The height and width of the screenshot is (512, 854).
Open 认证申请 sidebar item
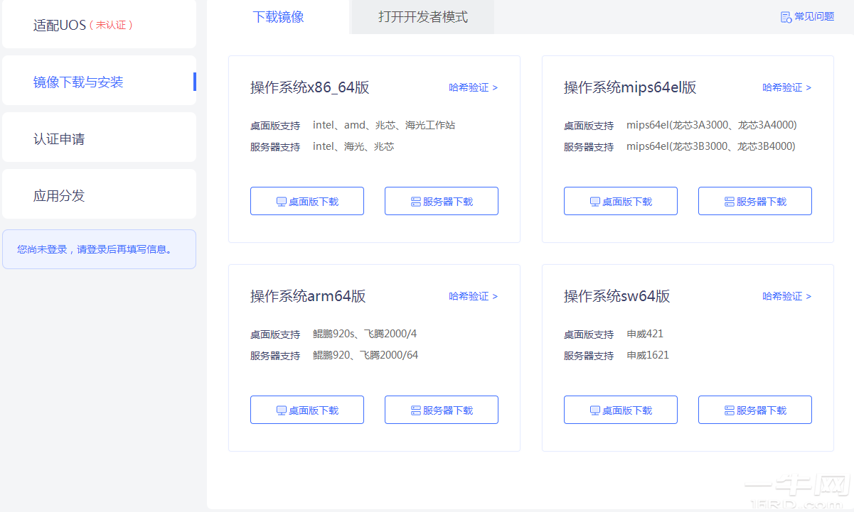point(99,138)
